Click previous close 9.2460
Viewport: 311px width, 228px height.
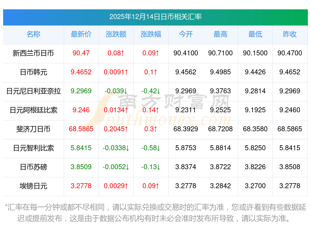coord(290,110)
